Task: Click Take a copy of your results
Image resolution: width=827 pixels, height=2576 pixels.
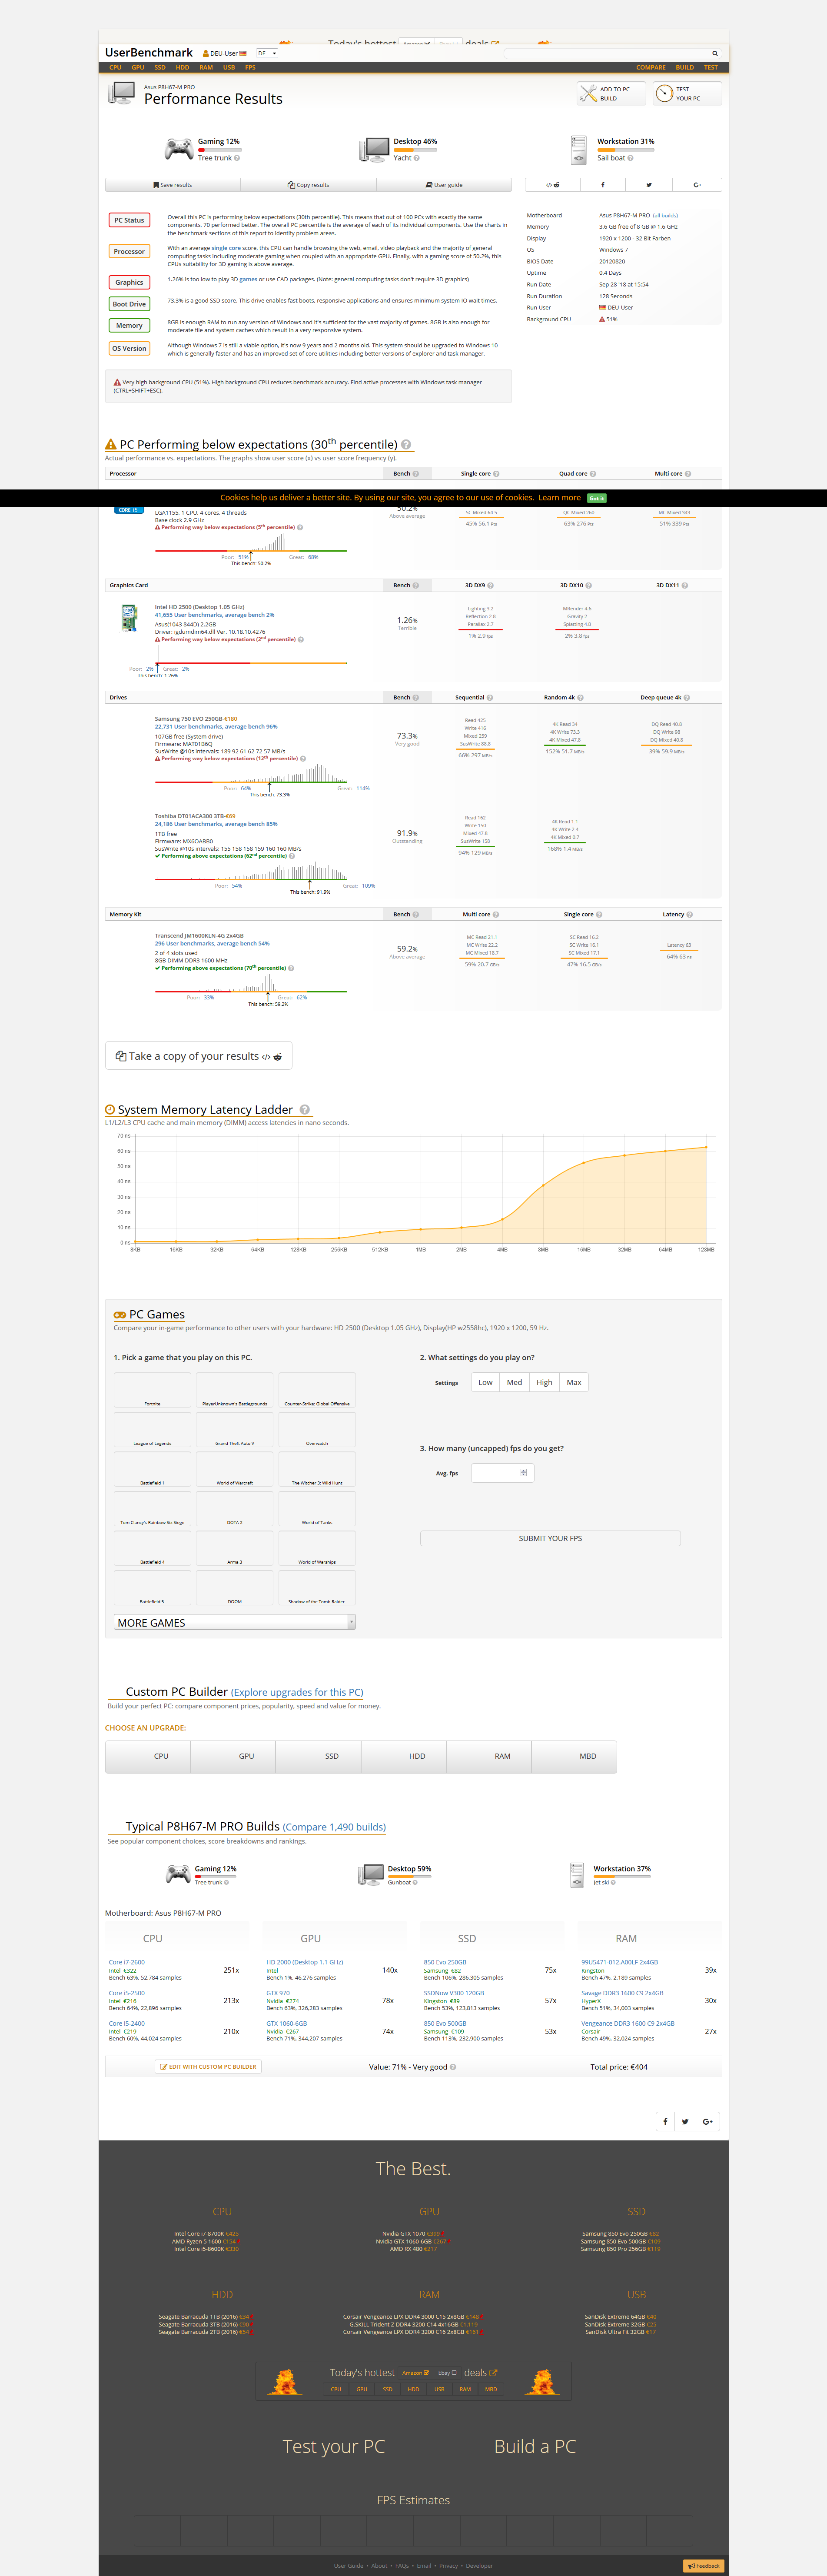Action: pos(199,1056)
